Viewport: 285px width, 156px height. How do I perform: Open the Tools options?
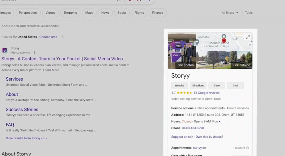[249, 13]
